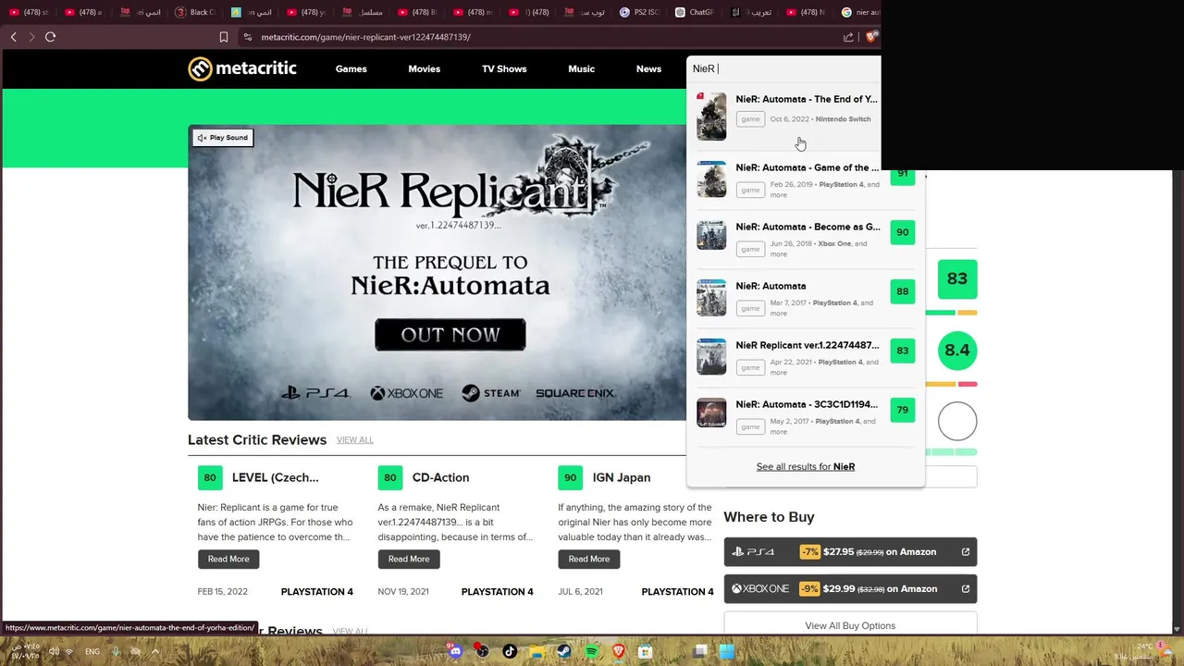Open the CD-Action review title
1184x666 pixels.
point(440,478)
